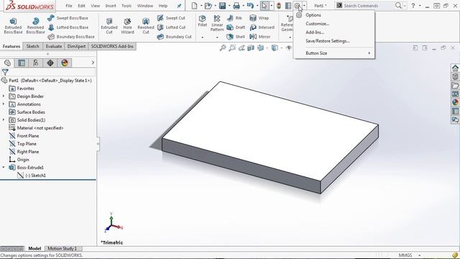Undo the last action
This screenshot has width=460, height=259.
250,6
